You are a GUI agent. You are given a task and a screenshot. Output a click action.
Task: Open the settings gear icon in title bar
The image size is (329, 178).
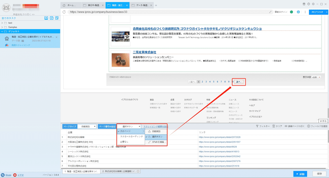click(x=313, y=4)
